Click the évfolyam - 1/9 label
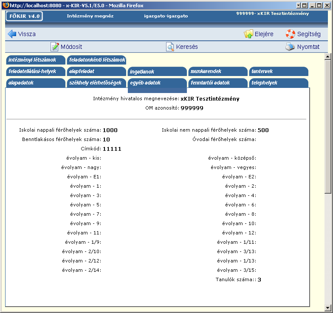333x313 pixels. click(83, 242)
